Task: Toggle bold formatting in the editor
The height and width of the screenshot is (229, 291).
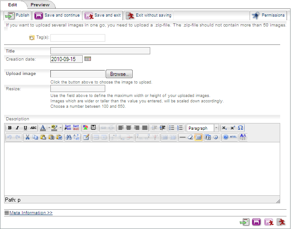Action: (9, 128)
